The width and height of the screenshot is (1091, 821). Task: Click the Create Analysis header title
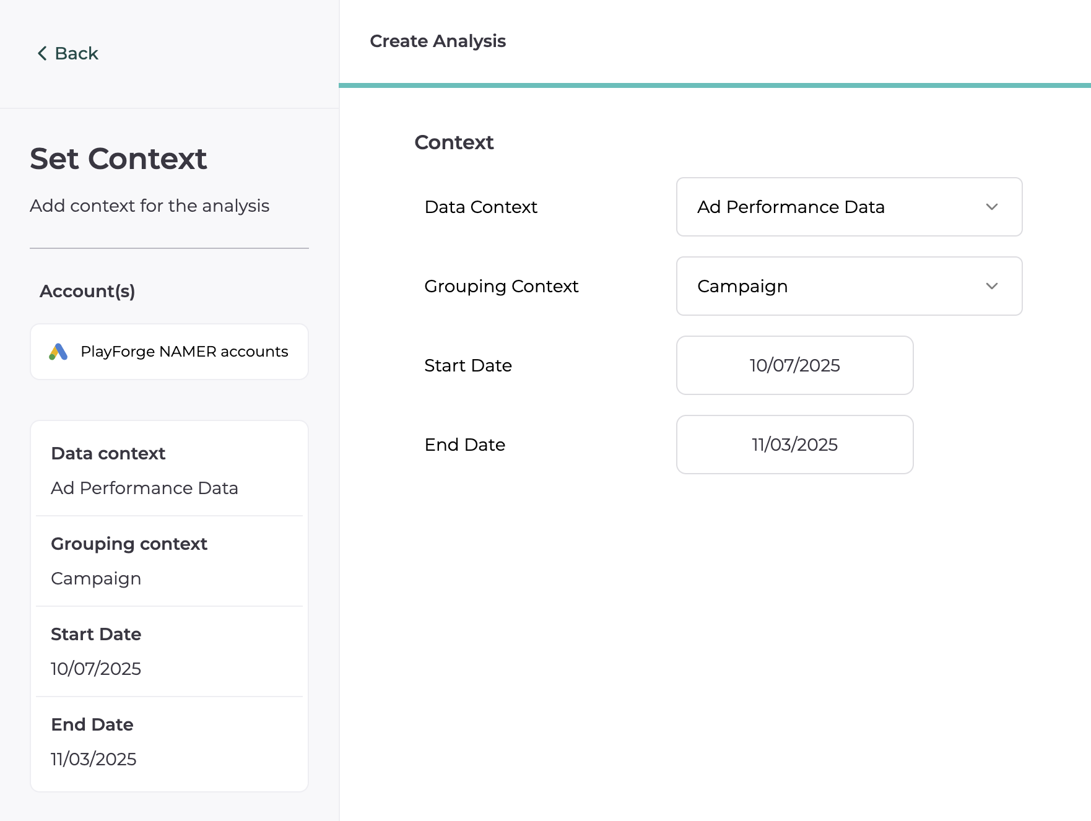tap(438, 41)
